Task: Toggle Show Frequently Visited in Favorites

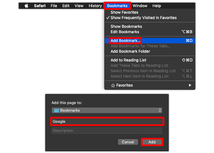Action: tap(150, 18)
